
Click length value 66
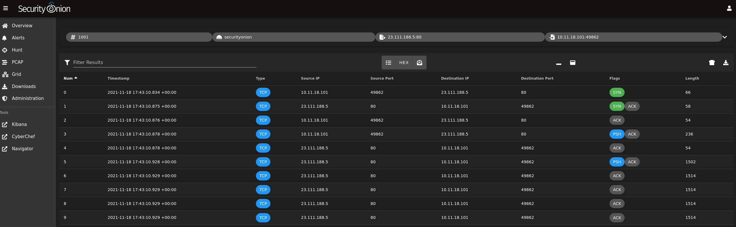point(688,93)
